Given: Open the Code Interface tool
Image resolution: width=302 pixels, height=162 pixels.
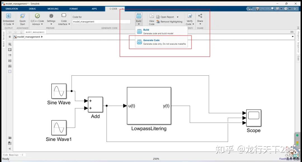Looking at the screenshot, I should tap(64, 15).
